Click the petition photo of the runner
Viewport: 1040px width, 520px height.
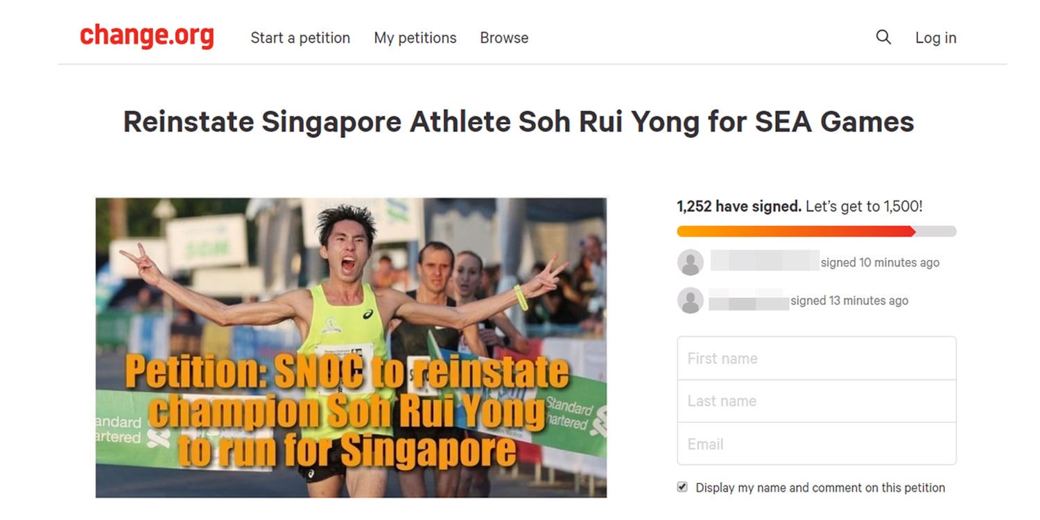click(x=351, y=347)
